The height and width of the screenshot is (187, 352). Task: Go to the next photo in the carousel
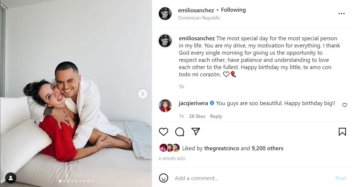(x=142, y=94)
